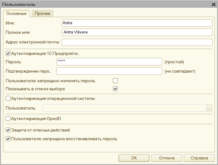
Task: Toggle Защита от опасных действий
Action: 8,130
